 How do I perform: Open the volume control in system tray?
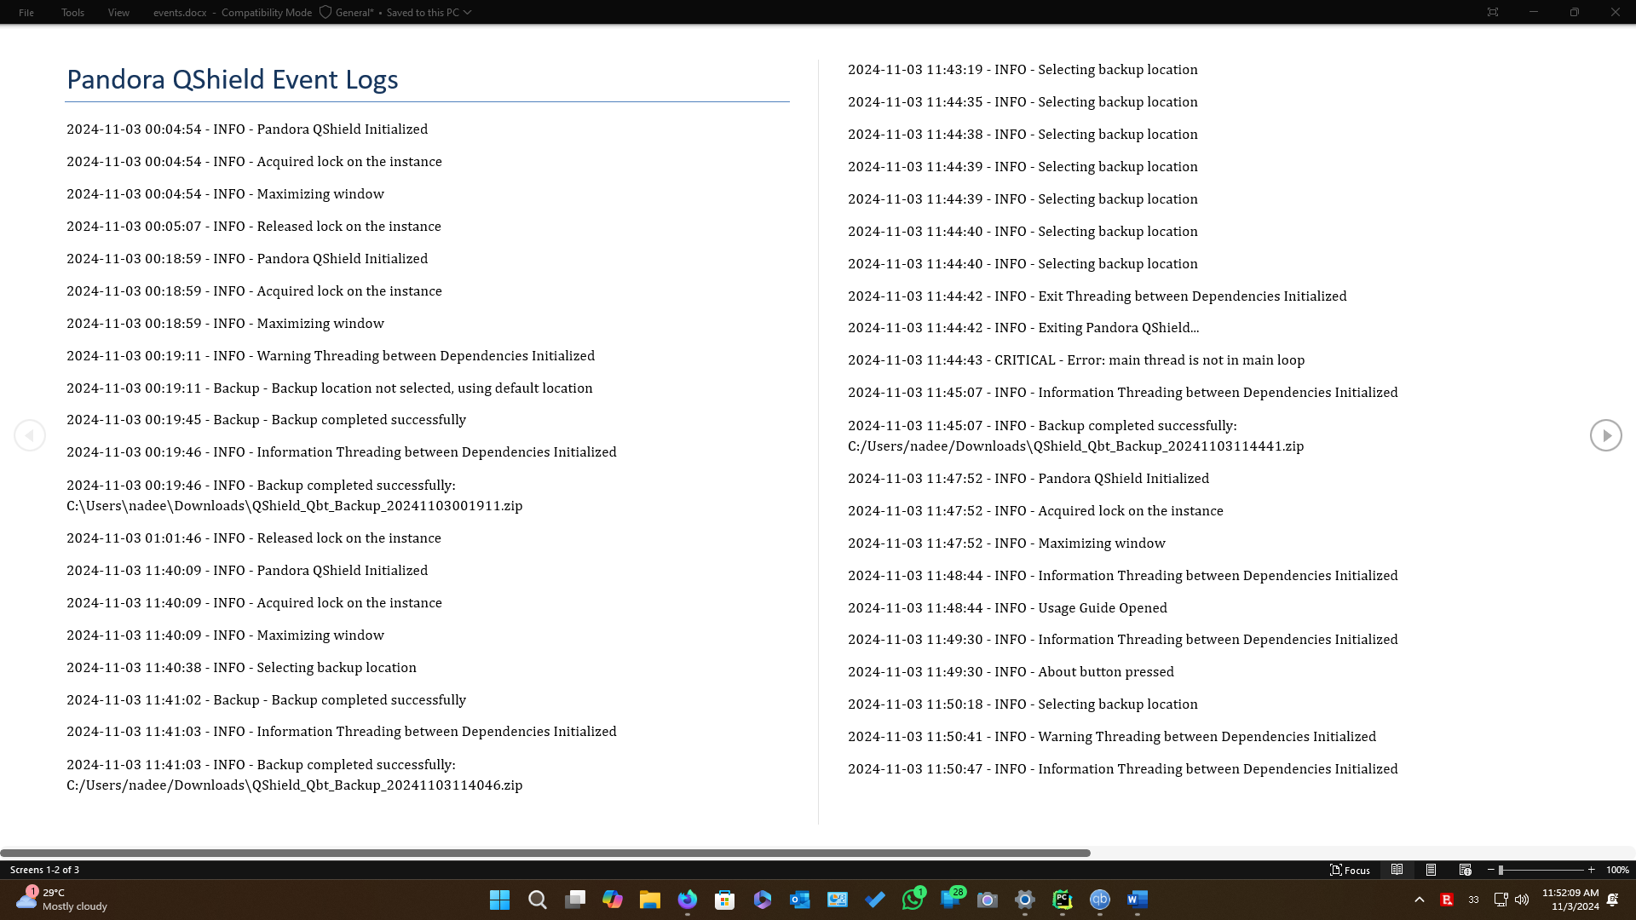point(1523,900)
